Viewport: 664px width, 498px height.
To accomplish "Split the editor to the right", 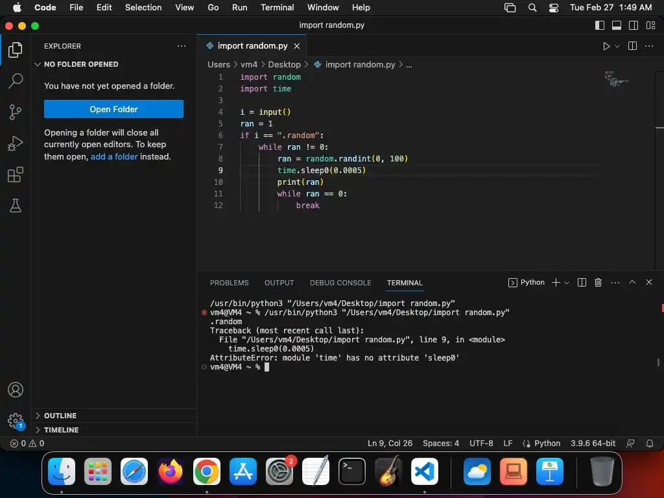I will point(632,46).
